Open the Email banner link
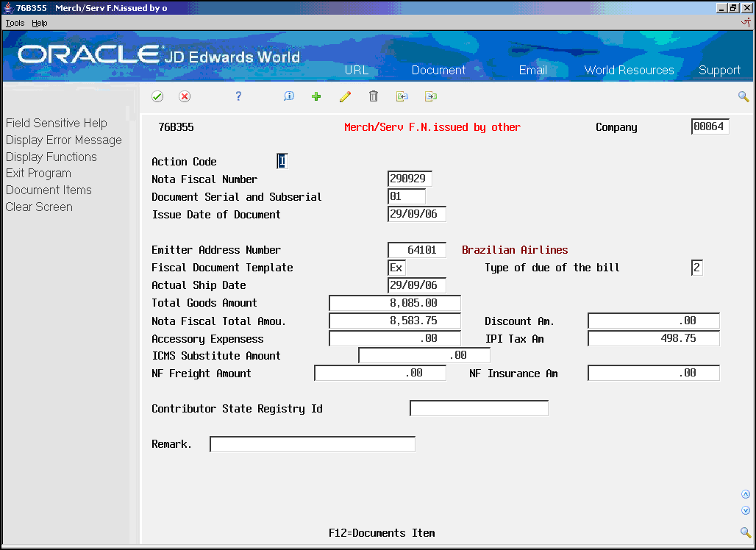Screen dimensions: 756x550 pyautogui.click(x=532, y=70)
